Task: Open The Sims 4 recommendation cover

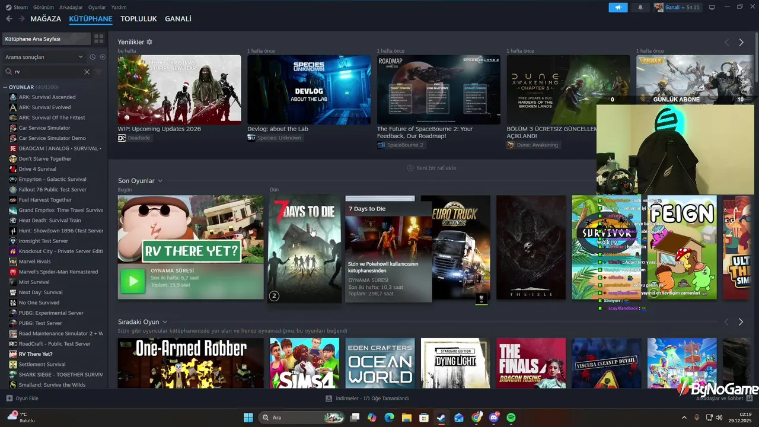Action: coord(305,363)
